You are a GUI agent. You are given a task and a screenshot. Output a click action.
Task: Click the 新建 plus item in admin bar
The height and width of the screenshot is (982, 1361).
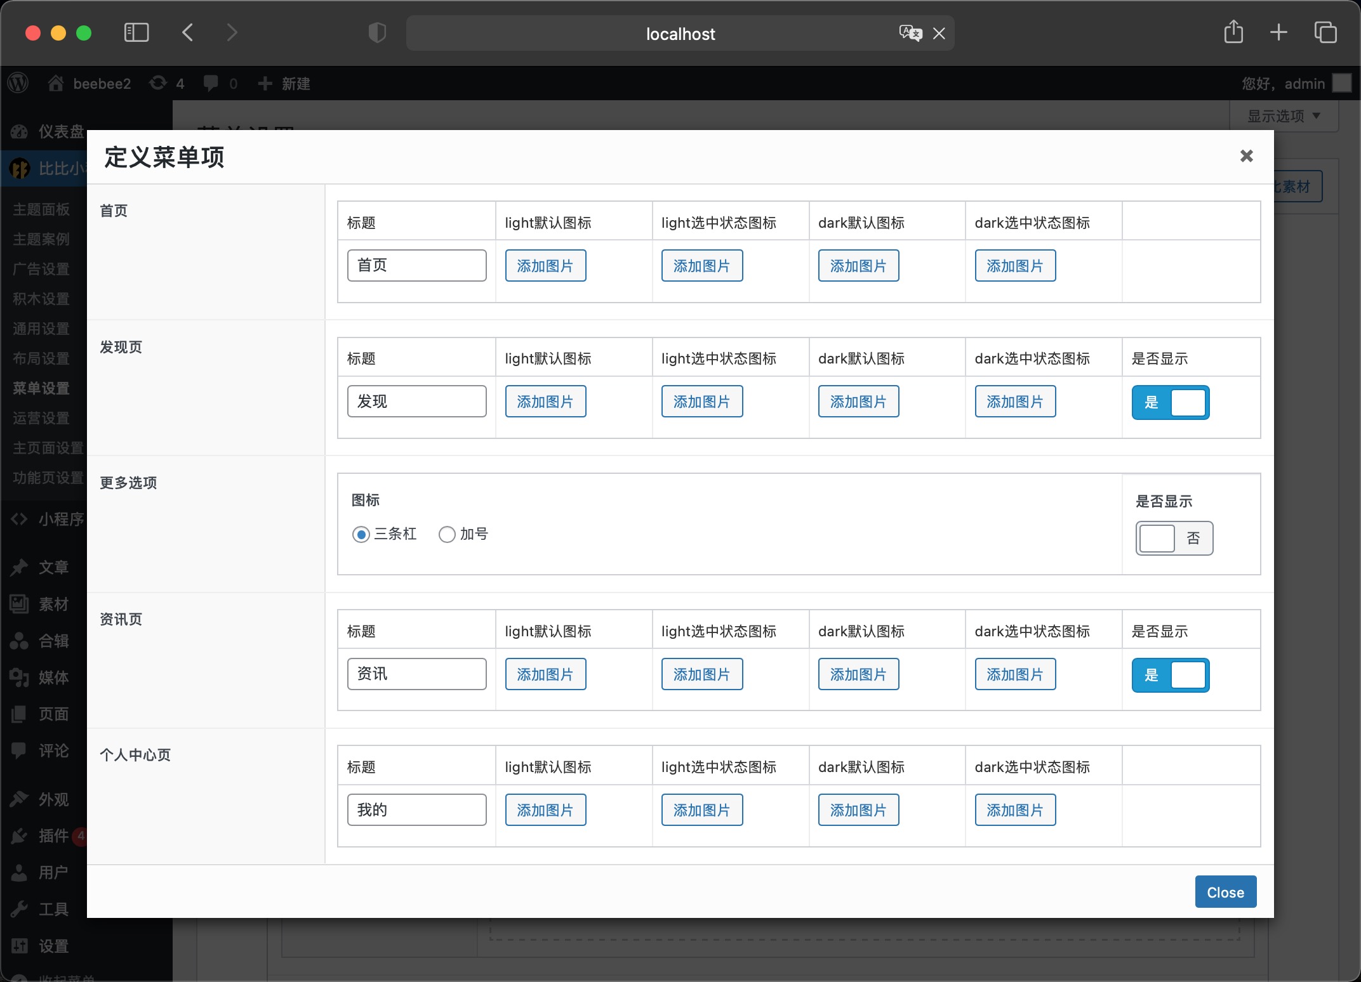coord(284,83)
